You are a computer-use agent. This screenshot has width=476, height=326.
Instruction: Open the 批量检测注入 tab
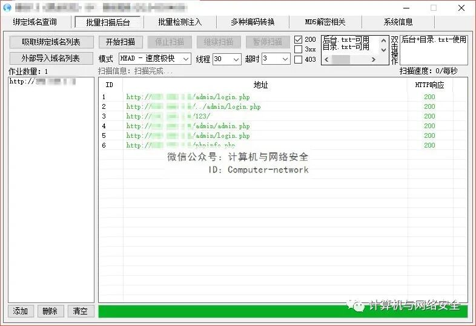coord(180,22)
